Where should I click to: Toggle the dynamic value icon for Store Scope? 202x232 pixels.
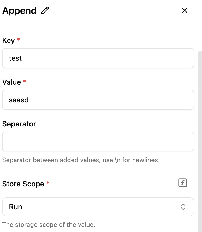click(x=183, y=183)
